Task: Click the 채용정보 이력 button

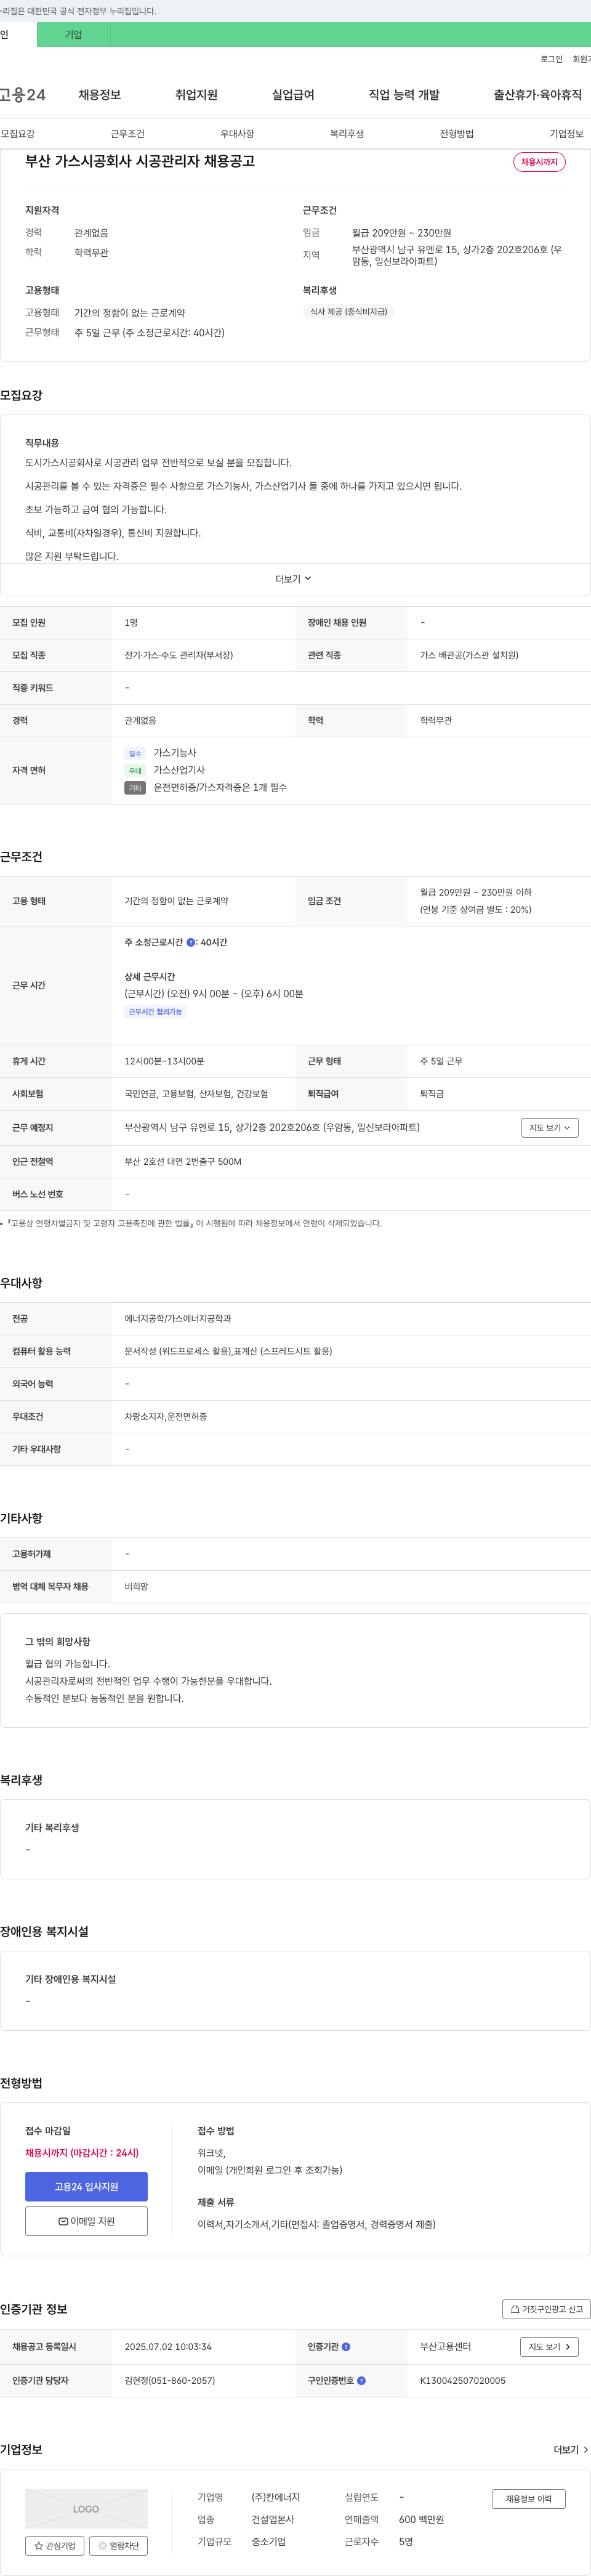Action: (x=528, y=2498)
